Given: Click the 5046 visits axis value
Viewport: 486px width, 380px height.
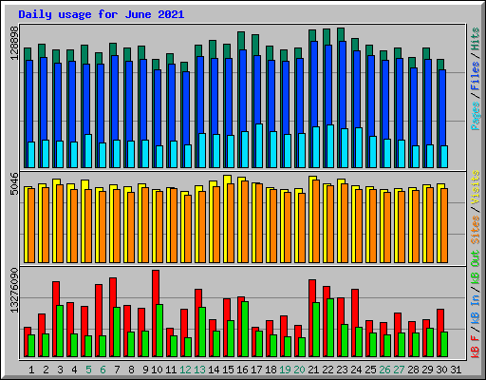Looking at the screenshot, I should 14,184.
